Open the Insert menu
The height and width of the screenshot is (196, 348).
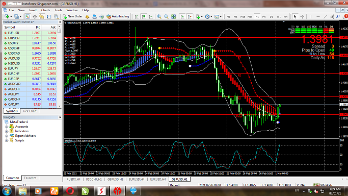click(x=33, y=10)
